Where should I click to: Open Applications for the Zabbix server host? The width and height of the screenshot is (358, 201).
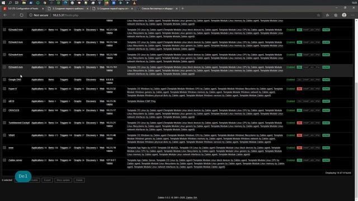tap(37, 160)
